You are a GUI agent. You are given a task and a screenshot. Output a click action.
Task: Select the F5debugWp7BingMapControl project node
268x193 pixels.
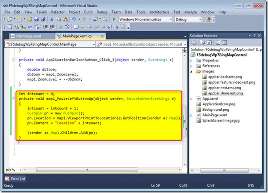(x=222, y=55)
